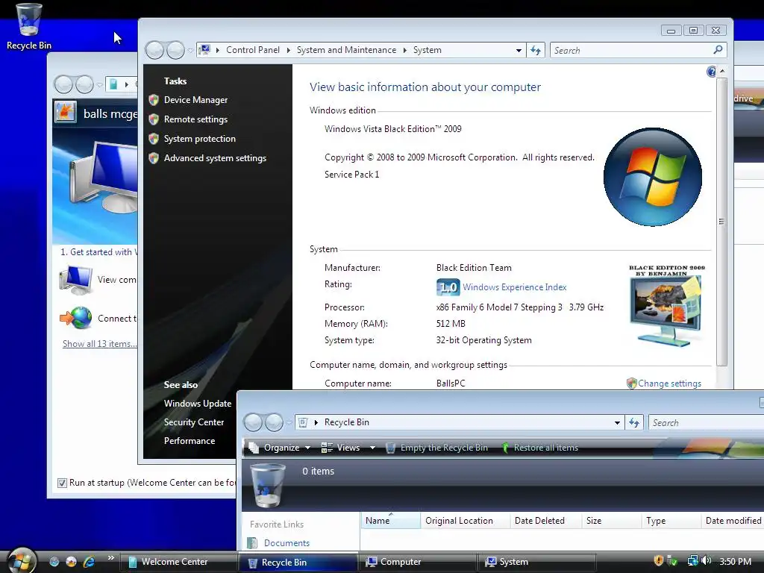The height and width of the screenshot is (573, 764).
Task: Open the Recycle Bin desktop icon
Action: click(x=29, y=27)
